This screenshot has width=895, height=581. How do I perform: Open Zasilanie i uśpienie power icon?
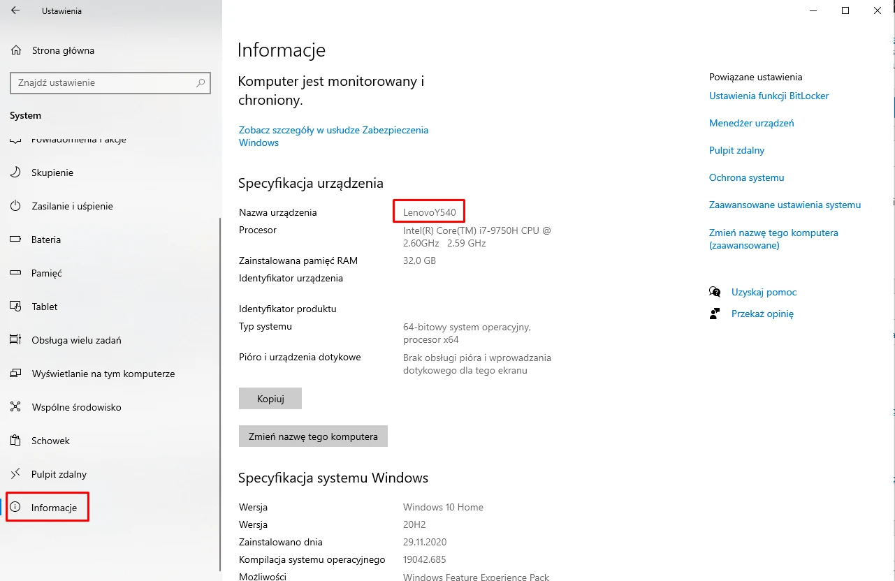pos(16,206)
